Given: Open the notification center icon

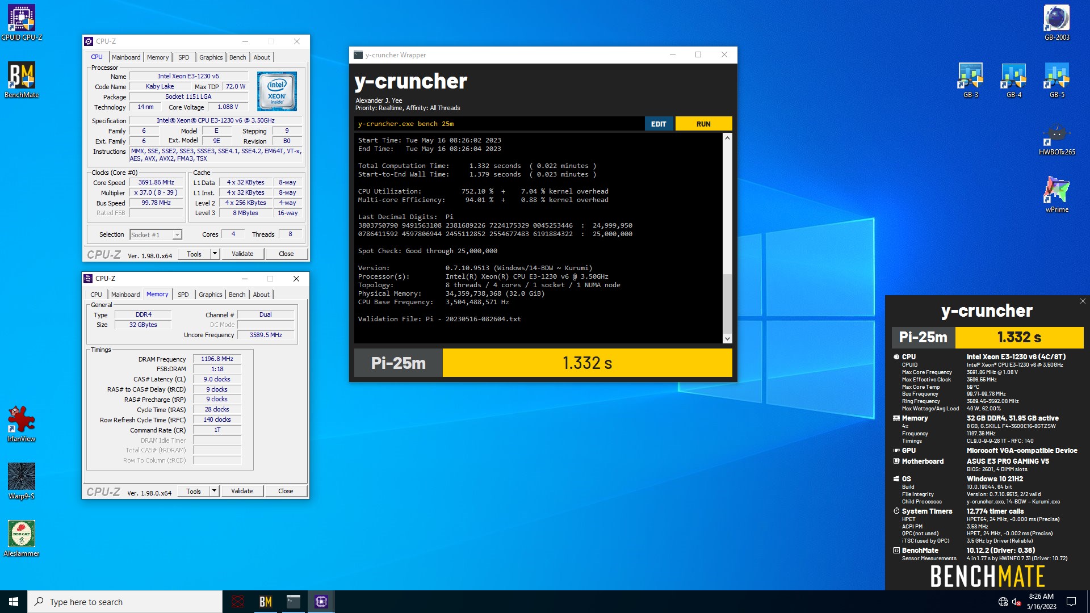Looking at the screenshot, I should tap(1071, 602).
